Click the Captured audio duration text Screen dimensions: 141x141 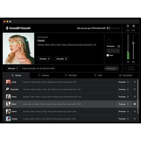[x=38, y=68]
